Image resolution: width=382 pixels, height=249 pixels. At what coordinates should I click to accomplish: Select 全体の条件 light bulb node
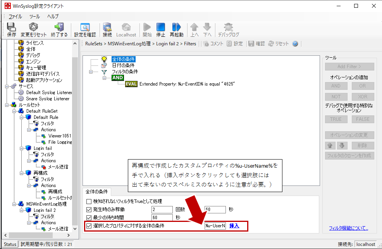(x=123, y=59)
